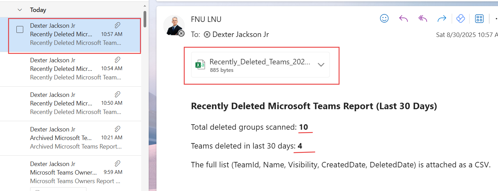498x191 pixels.
Task: Select the Archived Microsoft Teams Report email
Action: coord(75,138)
